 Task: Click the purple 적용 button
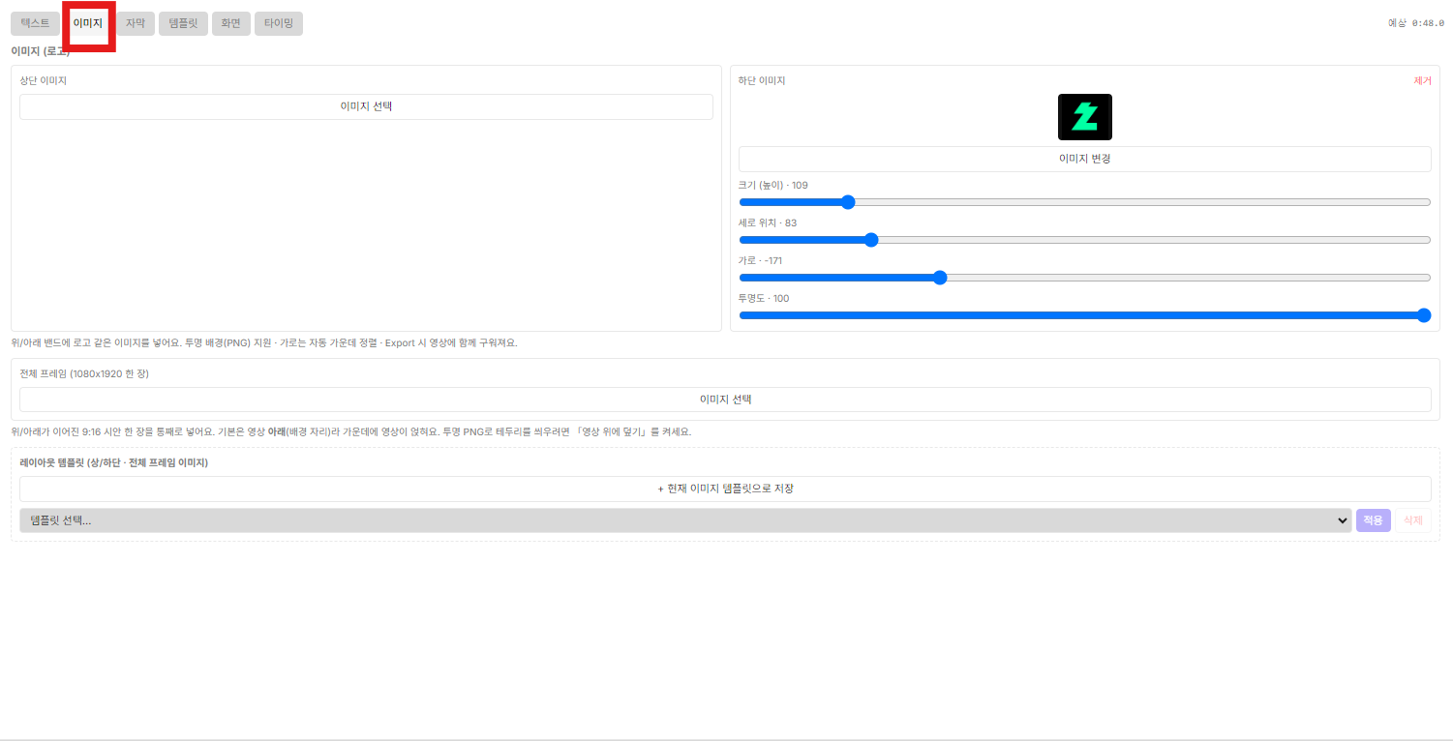point(1374,520)
